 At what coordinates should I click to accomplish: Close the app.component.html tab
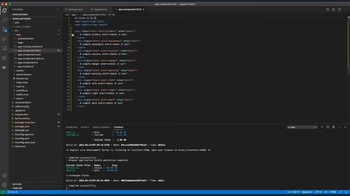(x=143, y=10)
